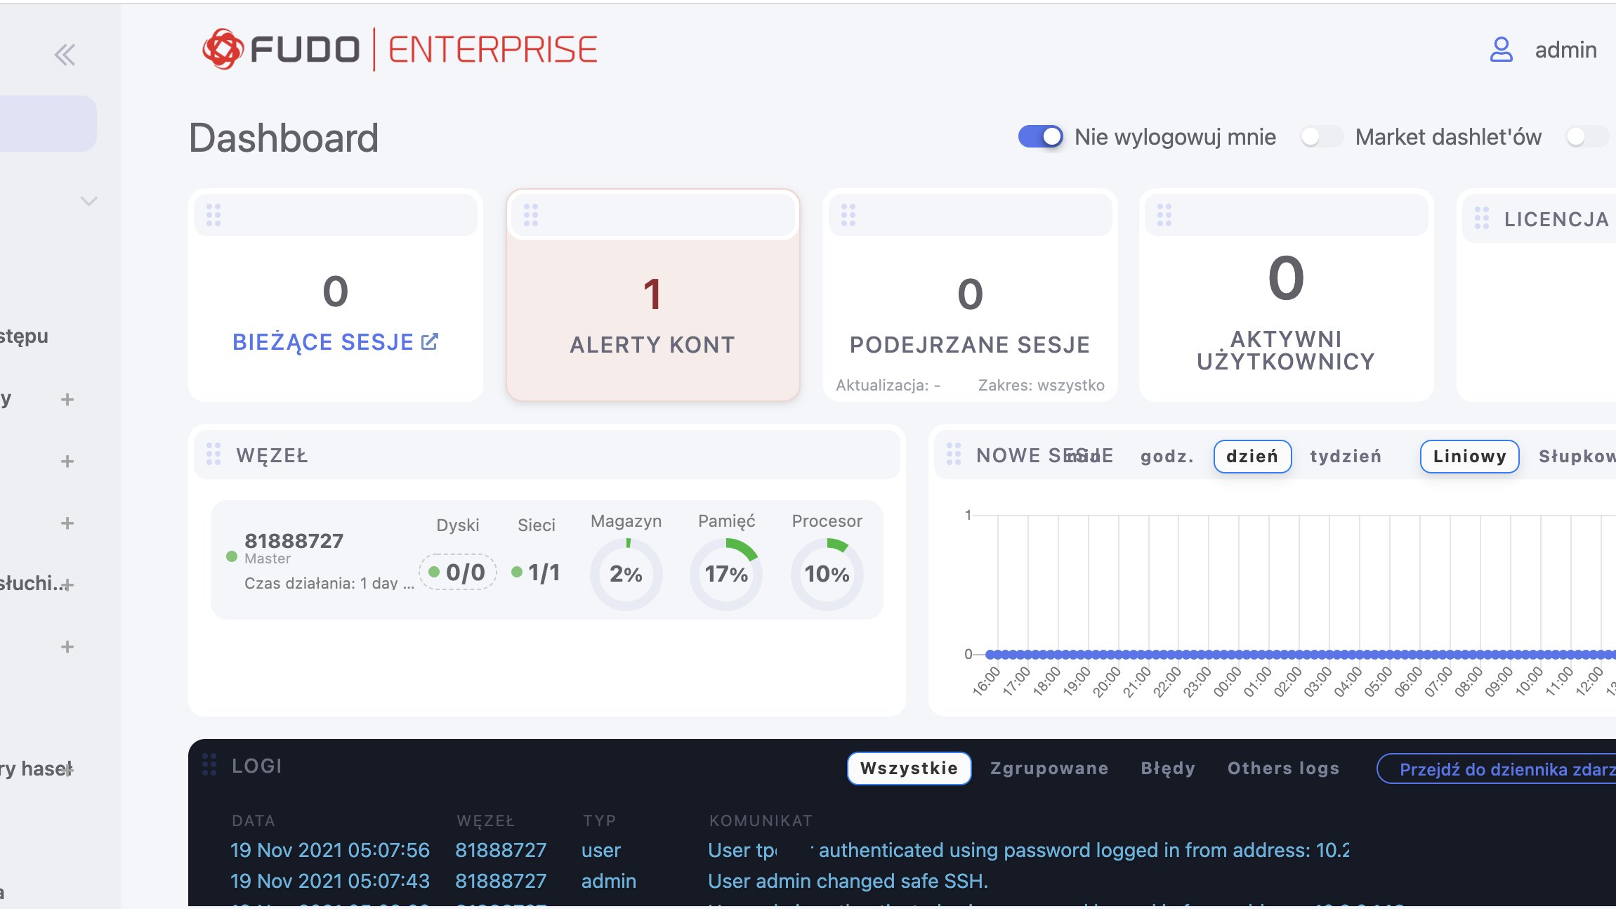Select the tydzień time range tab

[x=1345, y=457]
